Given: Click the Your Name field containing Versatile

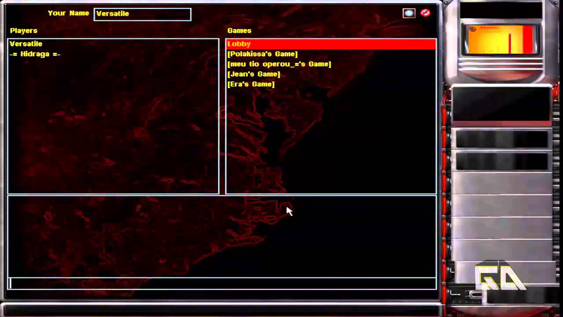Looking at the screenshot, I should pos(143,14).
